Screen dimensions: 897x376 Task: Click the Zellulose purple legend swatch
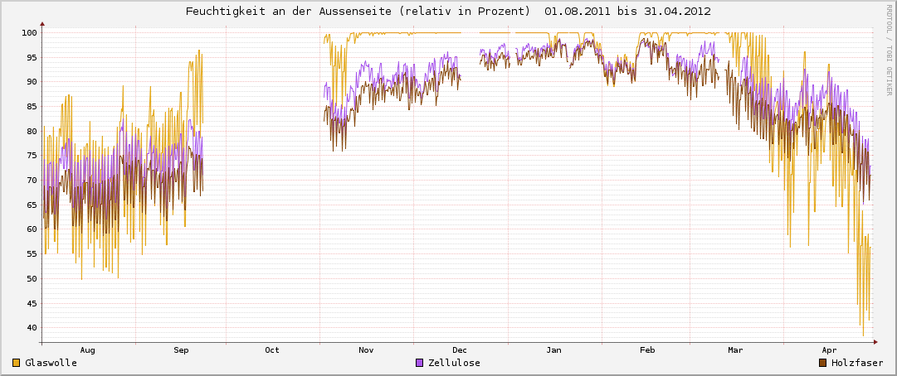[419, 363]
